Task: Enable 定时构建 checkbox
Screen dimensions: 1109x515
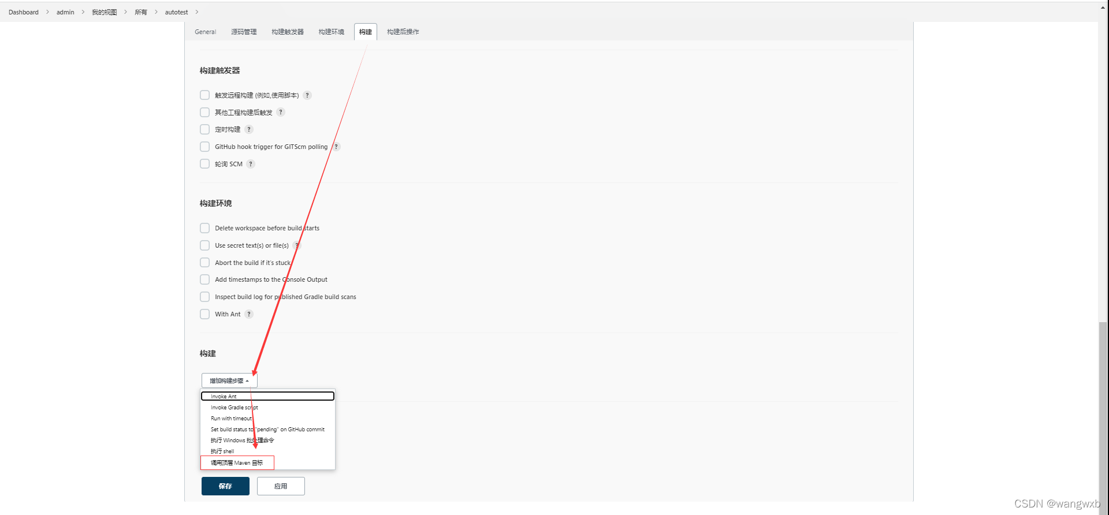Action: [204, 129]
